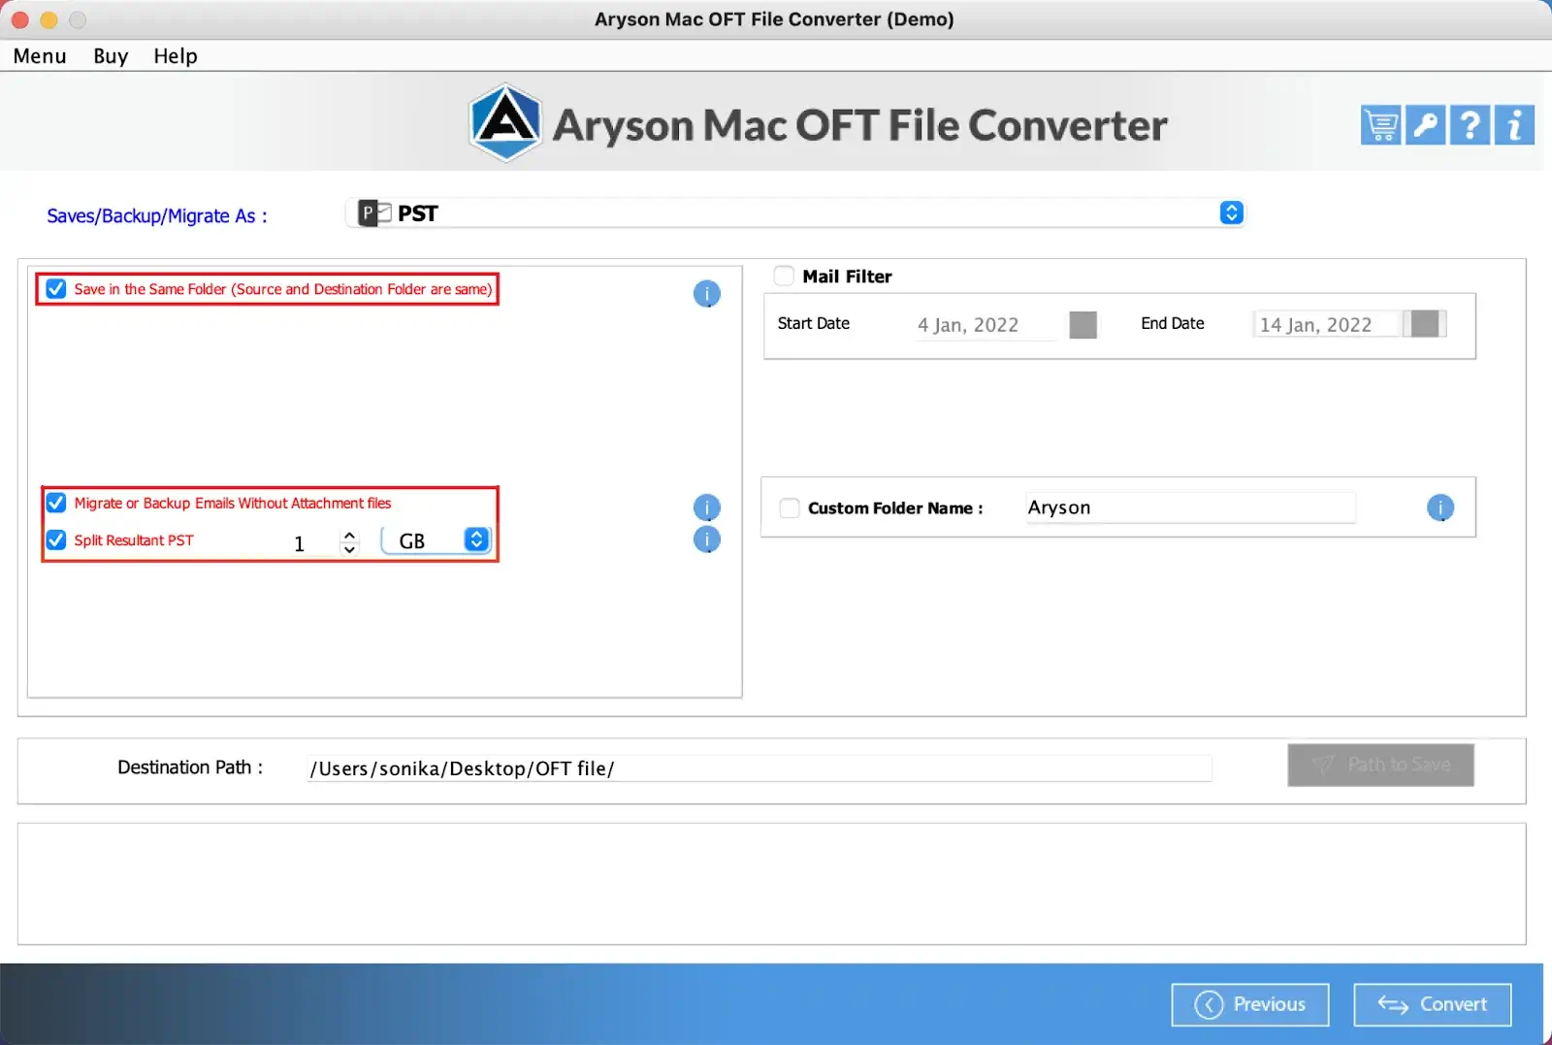Click the split size stepper arrows
This screenshot has width=1552, height=1045.
click(x=349, y=542)
